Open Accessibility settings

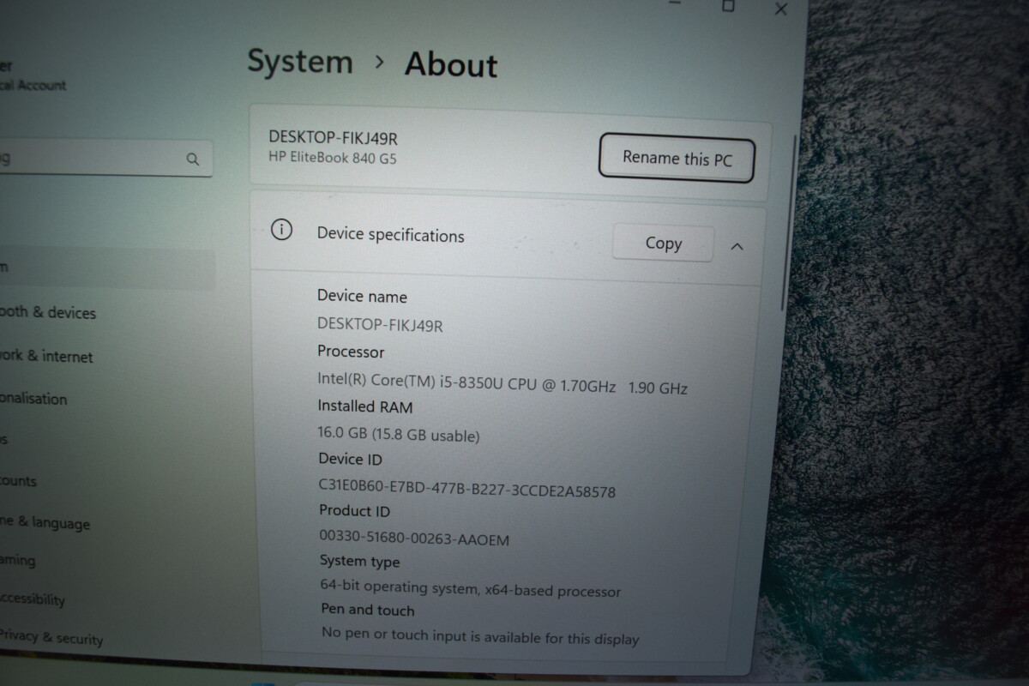pos(33,599)
